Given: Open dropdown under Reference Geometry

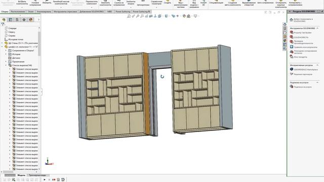Looking at the screenshot, I should (x=156, y=7).
